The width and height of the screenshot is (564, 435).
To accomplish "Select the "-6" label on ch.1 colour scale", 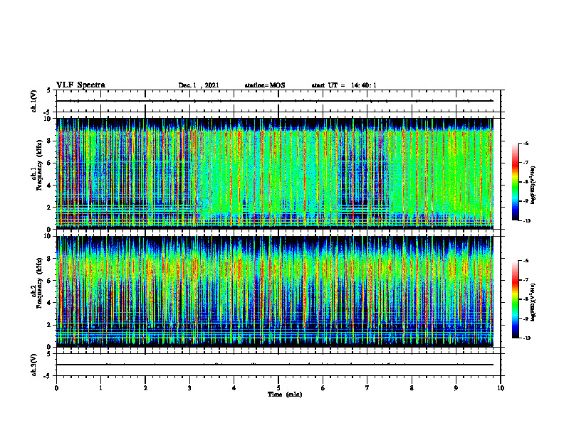I will pyautogui.click(x=526, y=144).
